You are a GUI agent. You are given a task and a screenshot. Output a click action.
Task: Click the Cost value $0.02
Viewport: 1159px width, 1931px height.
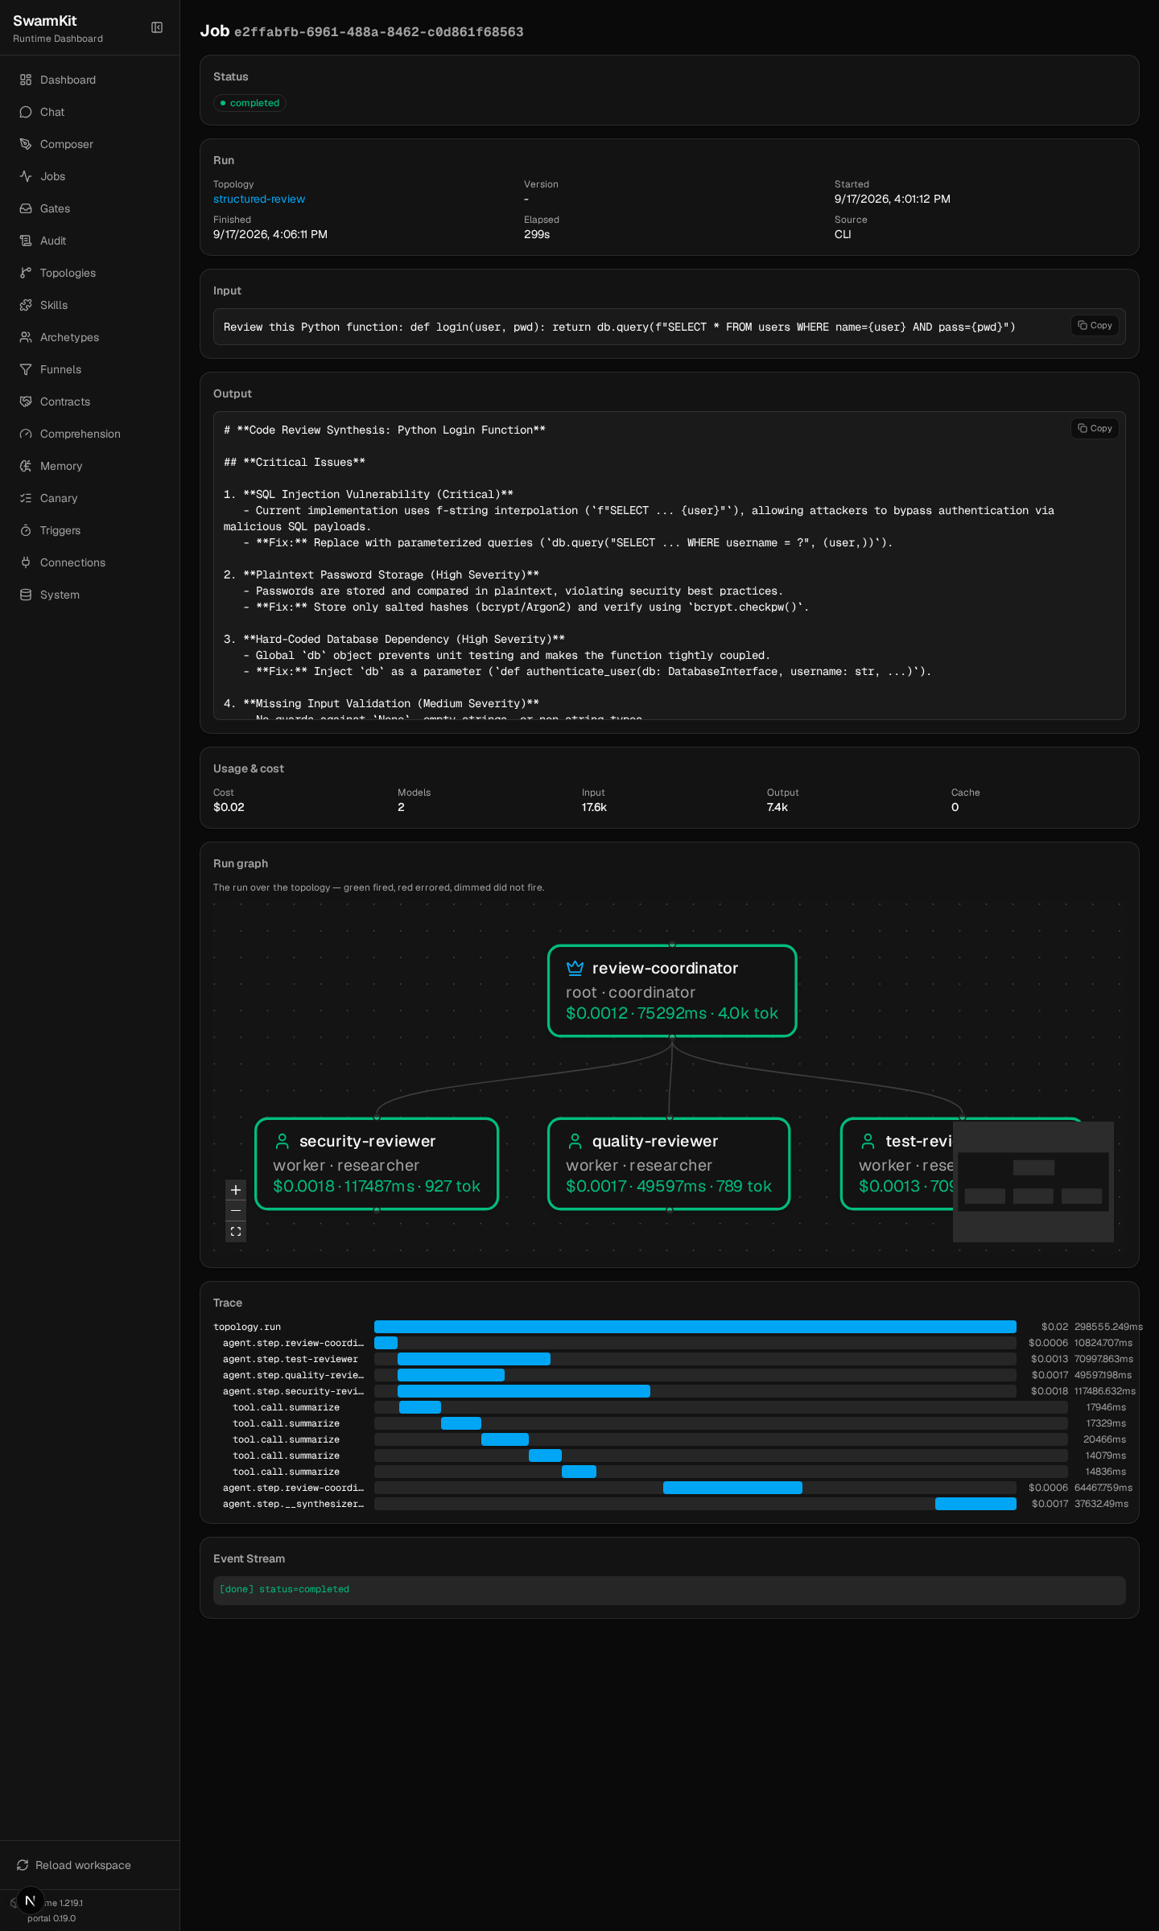pos(229,807)
